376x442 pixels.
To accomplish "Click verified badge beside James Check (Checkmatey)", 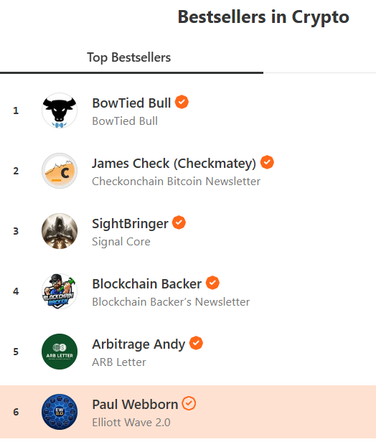I will [x=267, y=162].
